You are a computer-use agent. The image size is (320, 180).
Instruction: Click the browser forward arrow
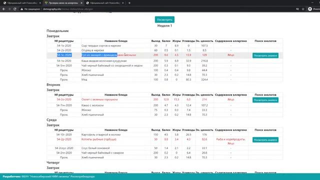coord(9,9)
